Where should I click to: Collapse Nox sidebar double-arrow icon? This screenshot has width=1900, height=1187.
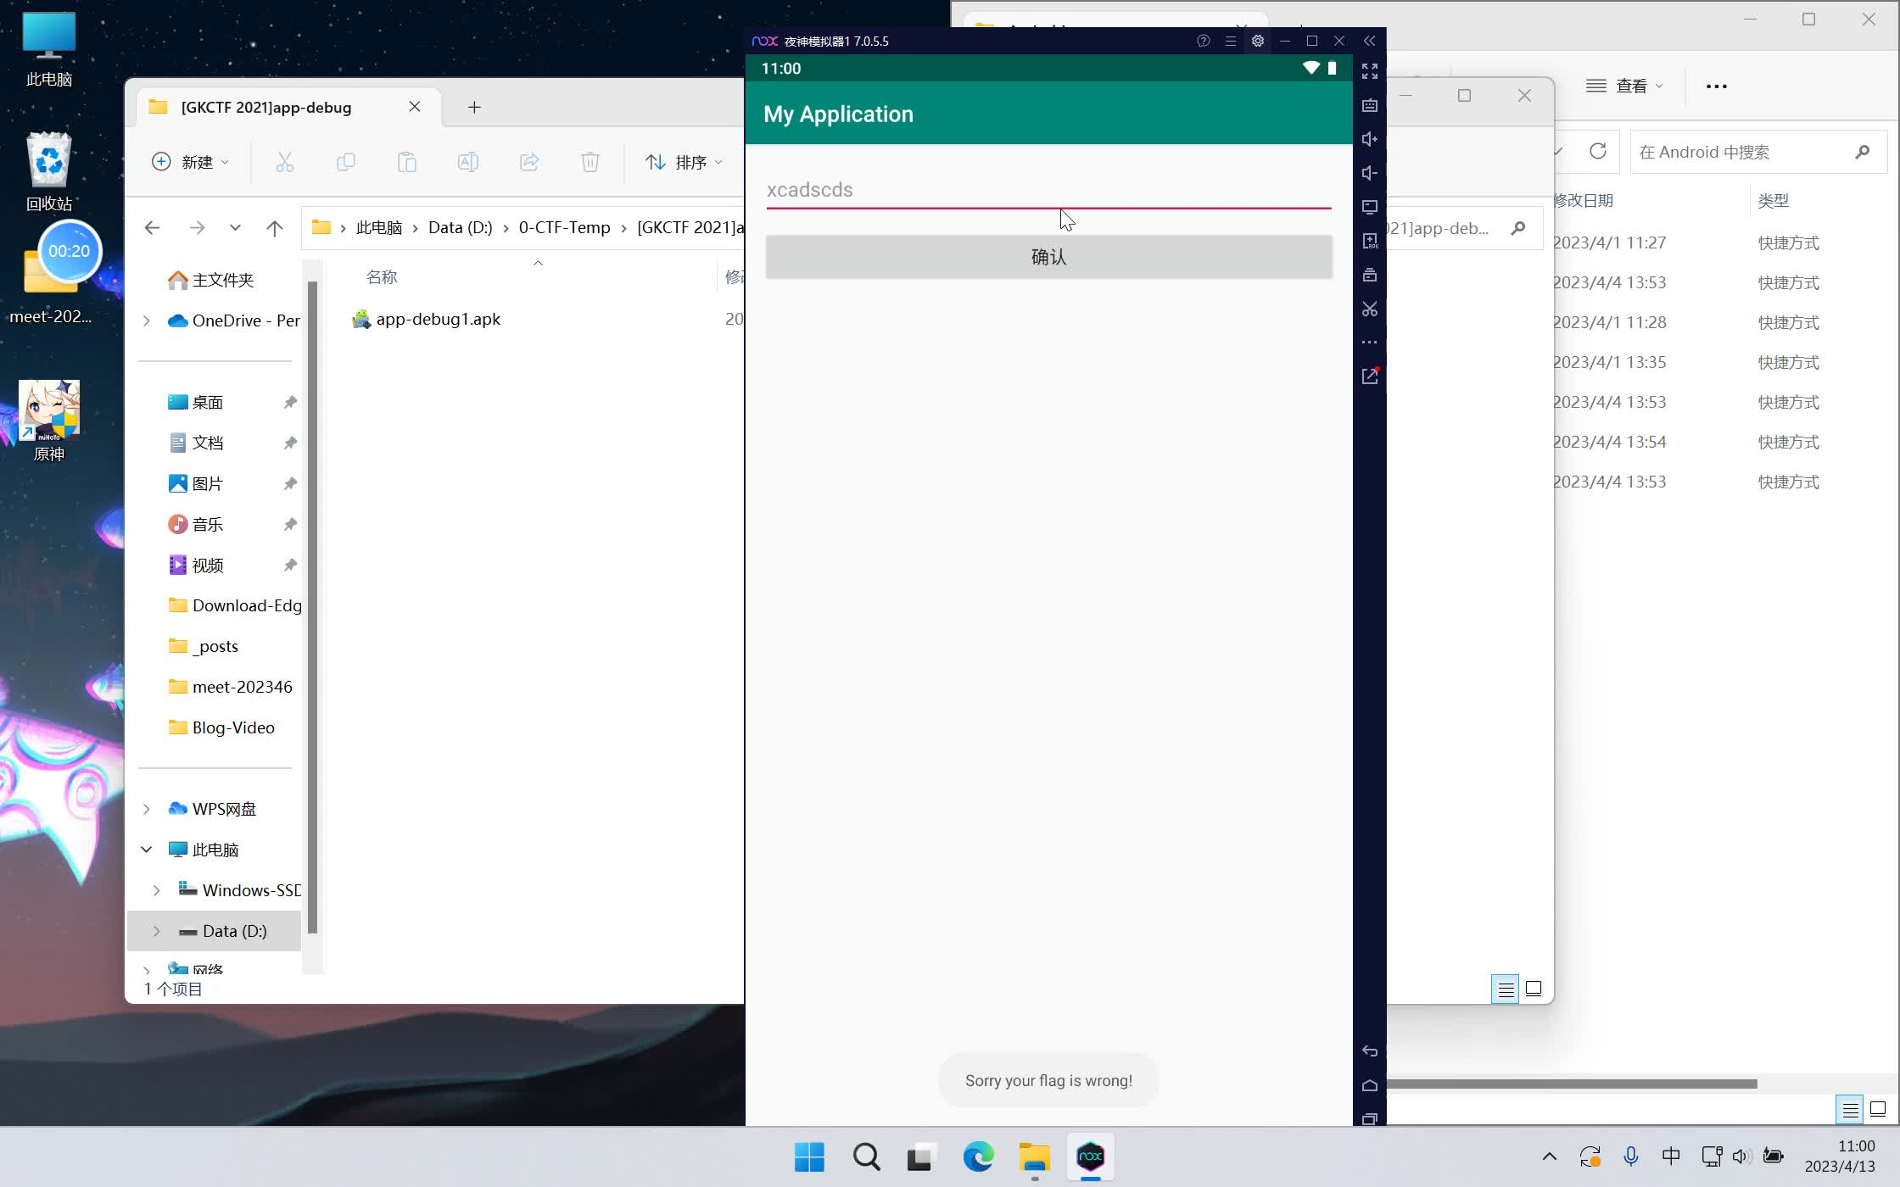(x=1369, y=41)
